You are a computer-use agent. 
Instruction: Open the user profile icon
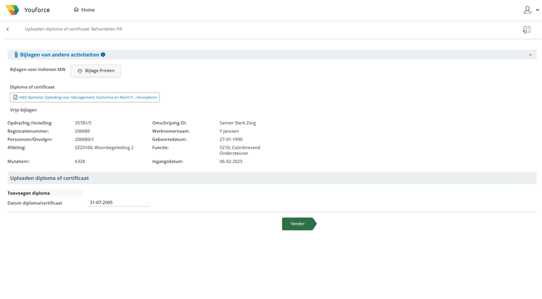click(x=527, y=10)
